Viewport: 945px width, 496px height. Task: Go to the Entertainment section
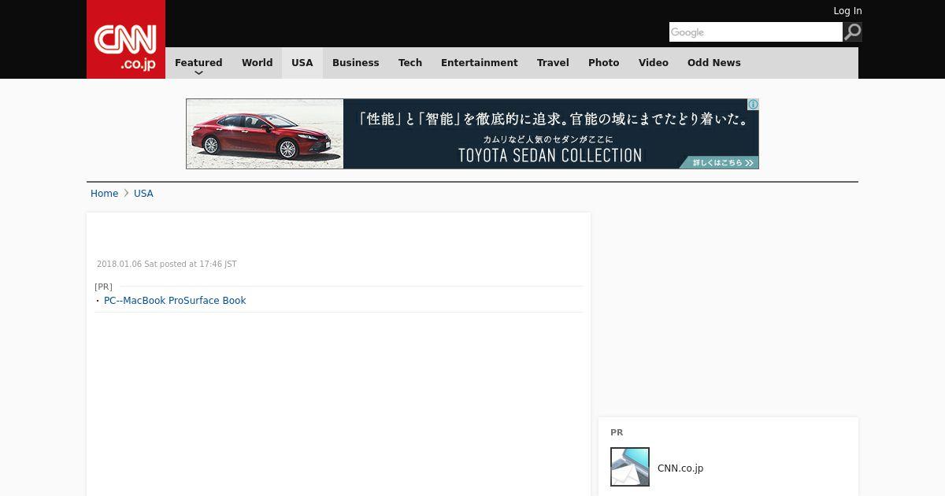pyautogui.click(x=480, y=63)
